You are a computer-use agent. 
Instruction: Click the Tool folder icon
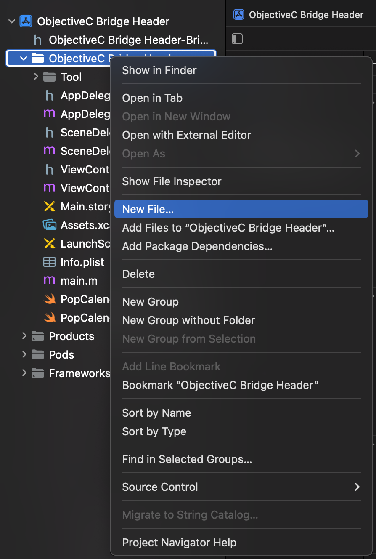[50, 77]
